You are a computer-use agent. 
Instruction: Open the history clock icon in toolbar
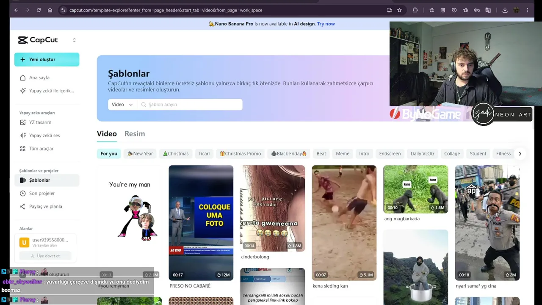454,10
